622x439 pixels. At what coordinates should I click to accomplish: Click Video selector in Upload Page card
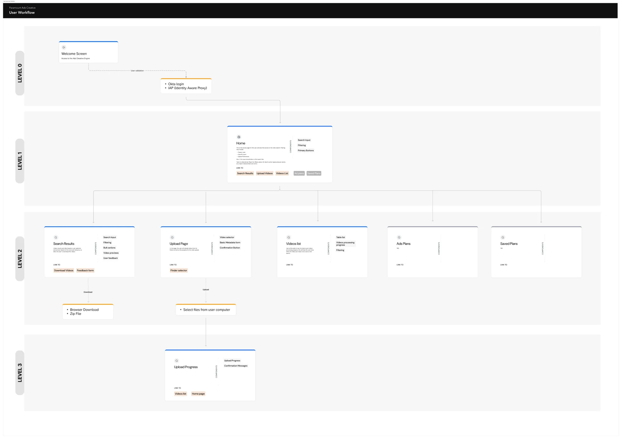(227, 238)
